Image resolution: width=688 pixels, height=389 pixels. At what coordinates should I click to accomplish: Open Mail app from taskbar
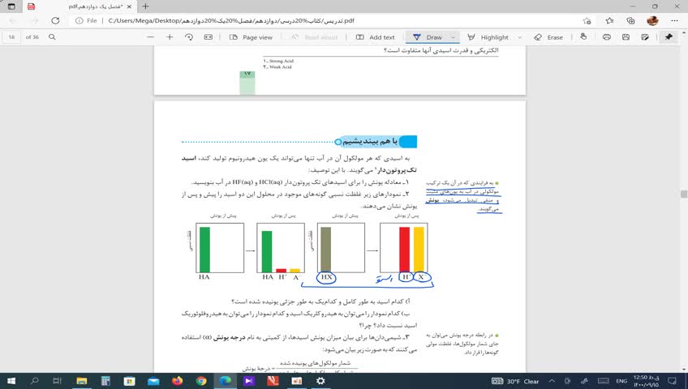coord(153,381)
